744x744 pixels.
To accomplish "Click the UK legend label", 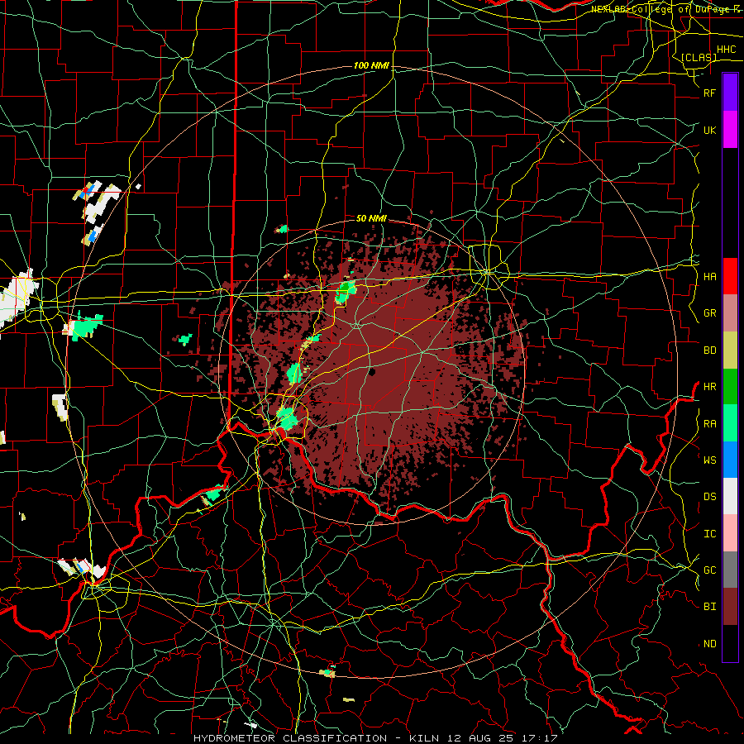I will point(709,130).
